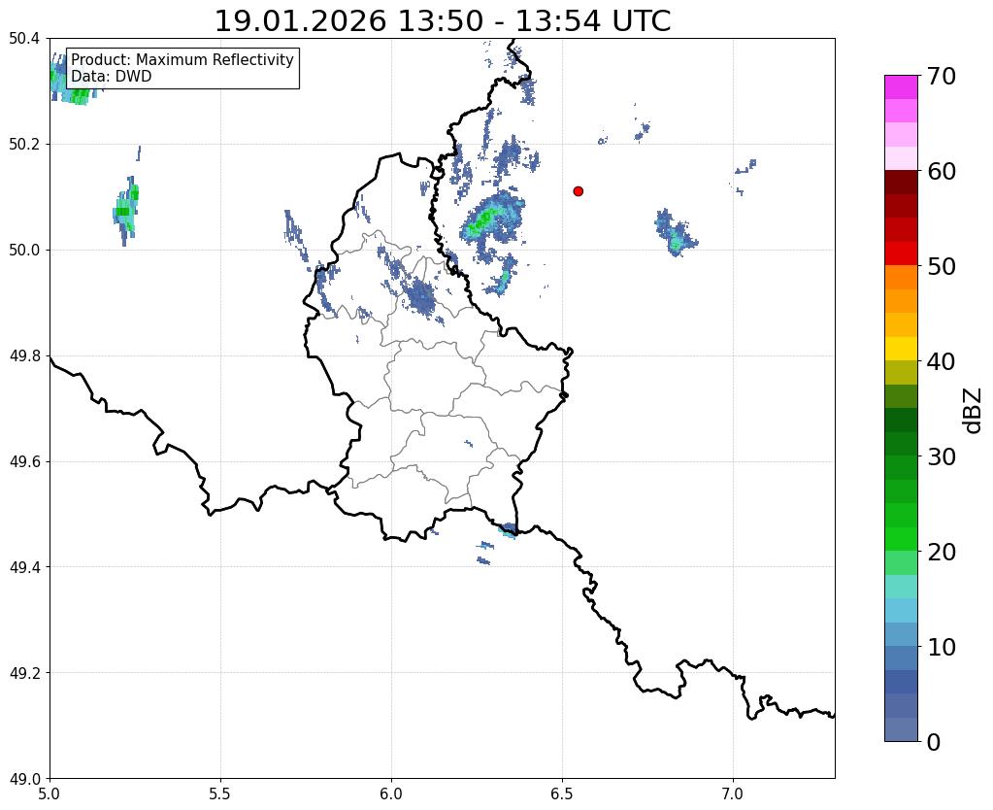This screenshot has width=993, height=810.
Task: Click the title text 19.01.2026 13:50 - 13:54 UTC
Action: click(442, 21)
